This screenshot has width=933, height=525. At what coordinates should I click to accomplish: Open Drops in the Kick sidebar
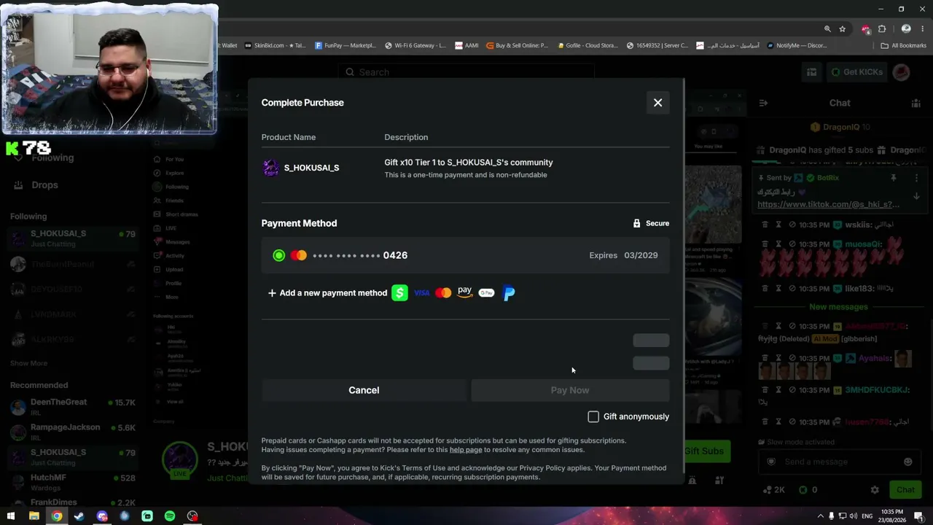click(x=44, y=185)
